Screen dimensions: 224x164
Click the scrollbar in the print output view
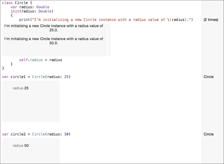coord(108,39)
